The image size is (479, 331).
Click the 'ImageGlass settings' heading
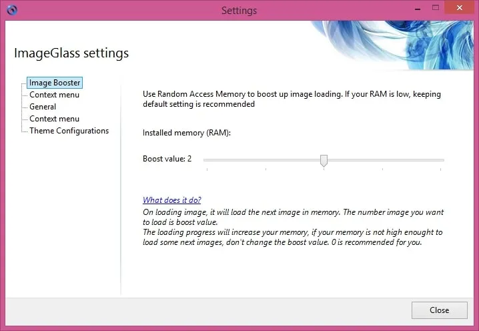(71, 53)
